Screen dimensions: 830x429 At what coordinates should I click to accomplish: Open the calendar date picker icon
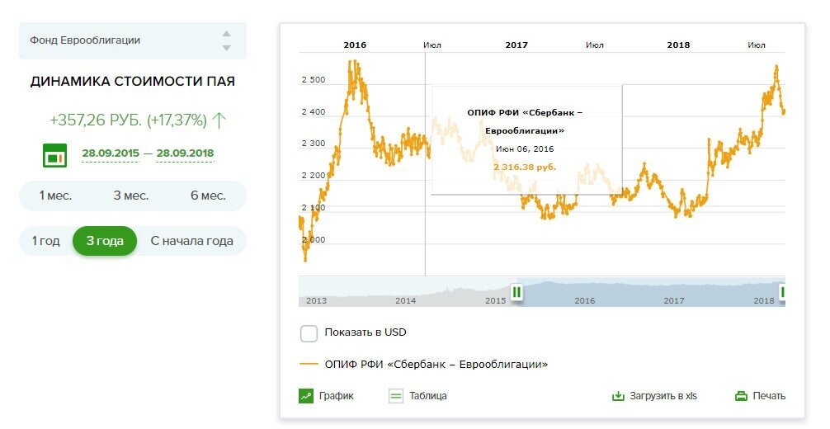tap(54, 155)
